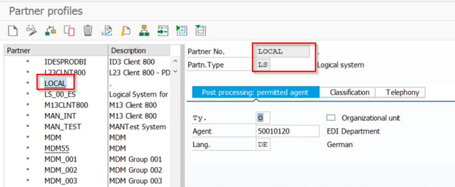Select IDESPRODBI partner in the list
The image size is (455, 187).
pyautogui.click(x=65, y=62)
